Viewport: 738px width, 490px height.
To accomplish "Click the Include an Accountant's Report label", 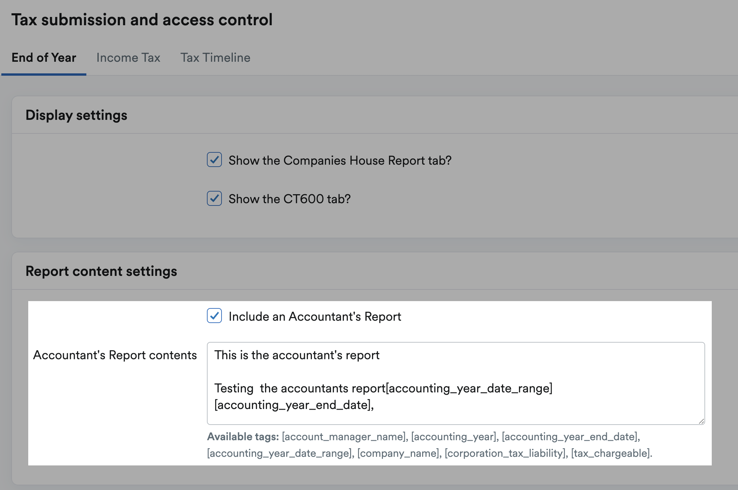I will 315,316.
